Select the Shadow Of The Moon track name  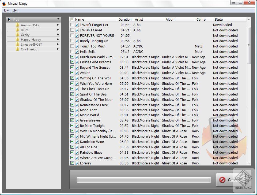pyautogui.click(x=97, y=100)
